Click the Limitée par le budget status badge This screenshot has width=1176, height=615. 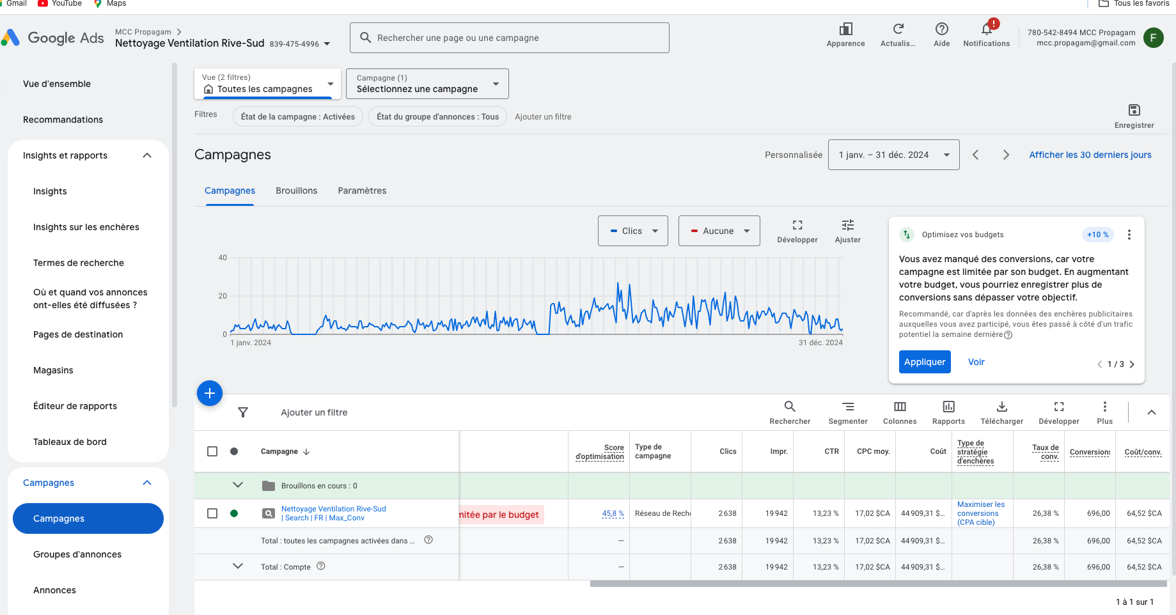coord(501,515)
